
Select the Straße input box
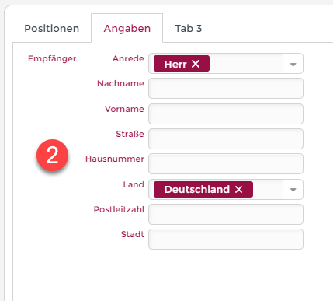pyautogui.click(x=226, y=138)
